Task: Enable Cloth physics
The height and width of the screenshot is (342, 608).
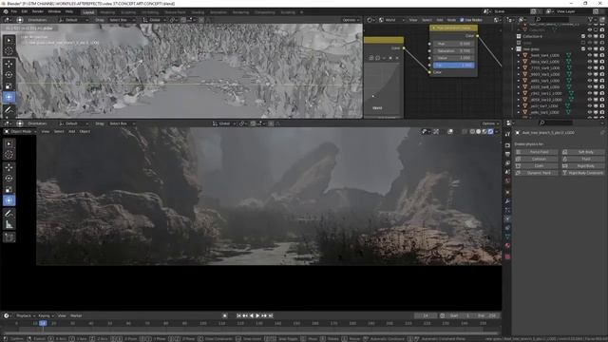Action: pos(537,166)
